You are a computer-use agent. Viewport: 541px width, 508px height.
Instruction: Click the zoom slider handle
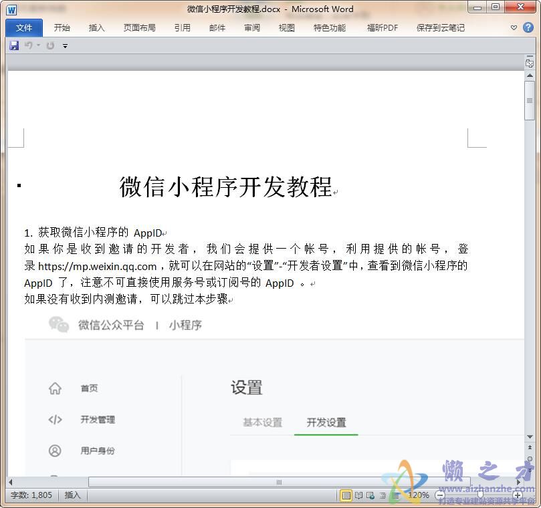click(480, 495)
